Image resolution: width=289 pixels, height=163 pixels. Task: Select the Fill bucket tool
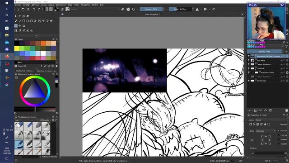(32, 31)
